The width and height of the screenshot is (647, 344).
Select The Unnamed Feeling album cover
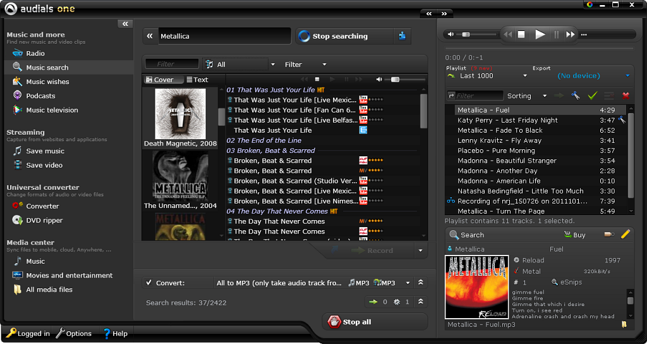(180, 176)
